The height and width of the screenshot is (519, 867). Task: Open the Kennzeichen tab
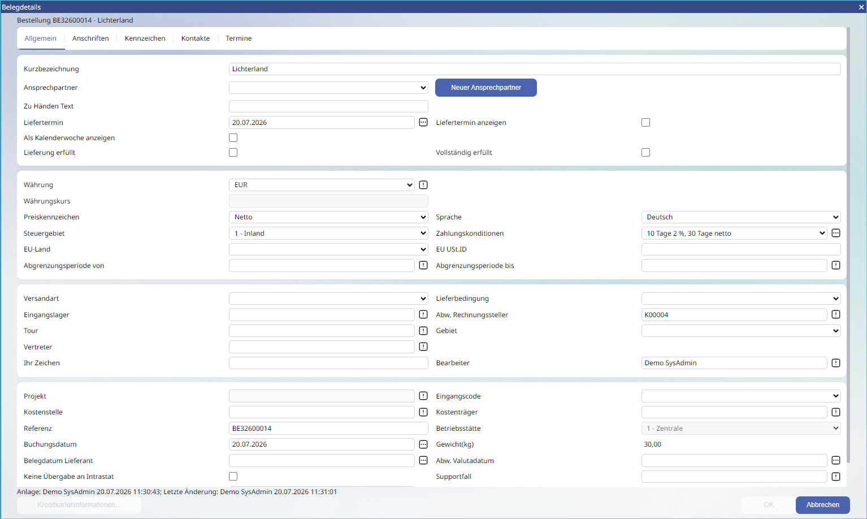click(x=145, y=38)
